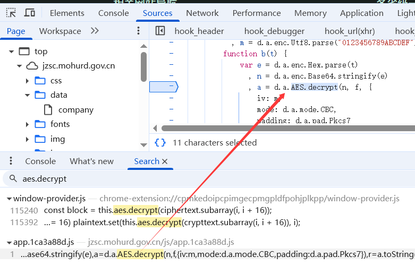Click the code editor horizontal scrollbar
This screenshot has height=265, width=415.
(287, 128)
